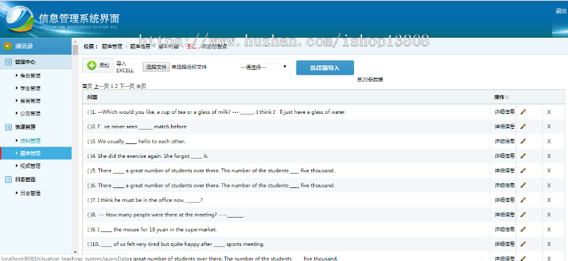Go to the 下一页 next page link
This screenshot has height=261, width=568.
tap(127, 86)
